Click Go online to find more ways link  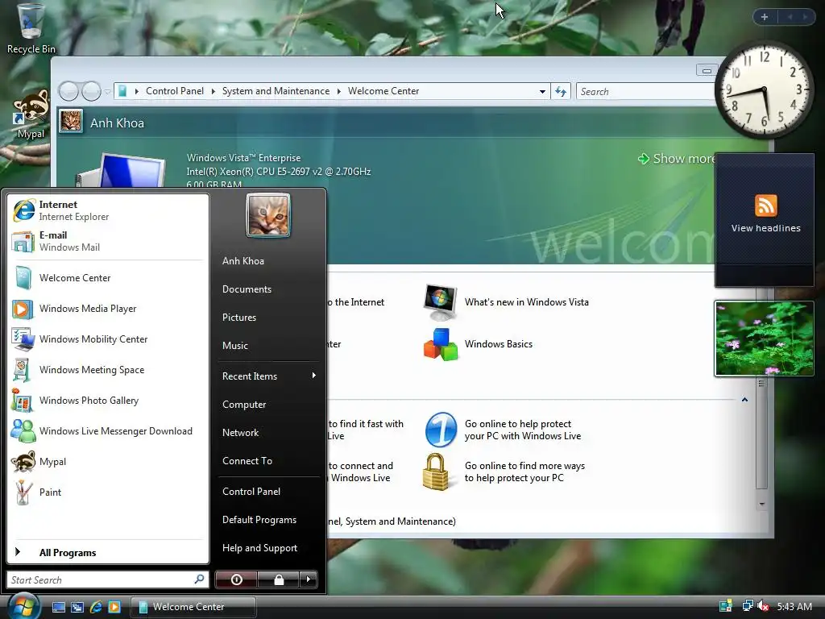524,472
